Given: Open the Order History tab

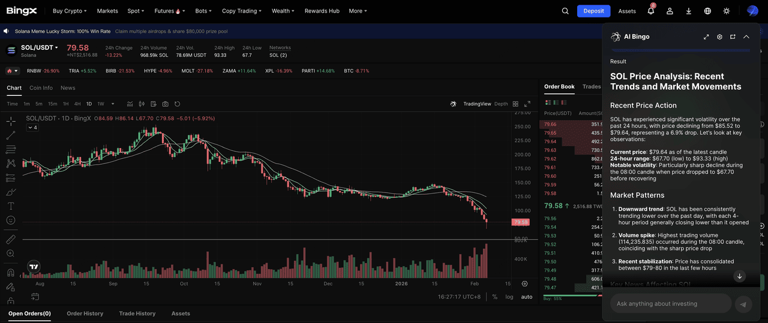Looking at the screenshot, I should tap(85, 313).
